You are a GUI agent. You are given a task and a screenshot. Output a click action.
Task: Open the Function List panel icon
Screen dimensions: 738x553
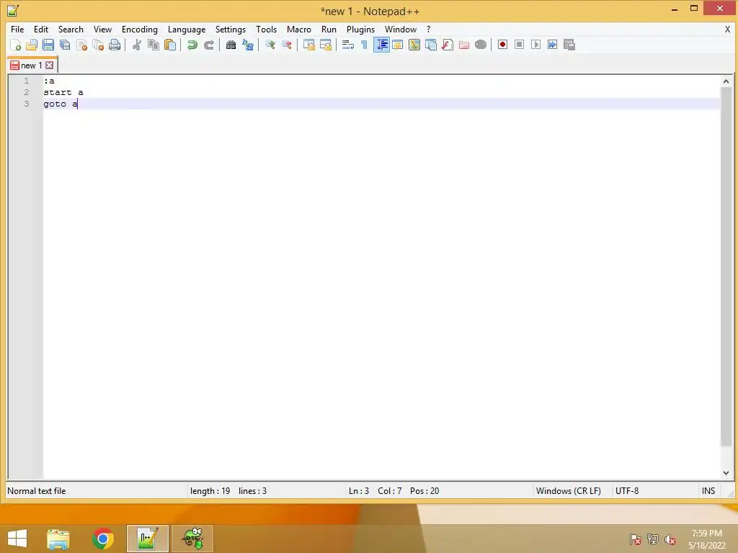click(447, 45)
